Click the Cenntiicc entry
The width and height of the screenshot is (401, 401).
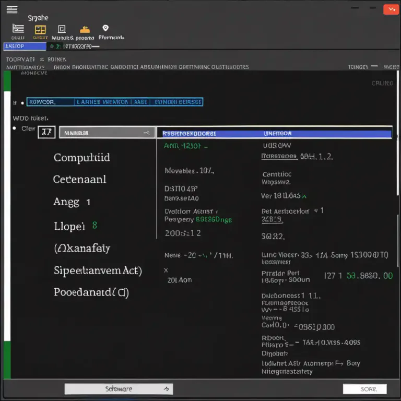click(277, 174)
